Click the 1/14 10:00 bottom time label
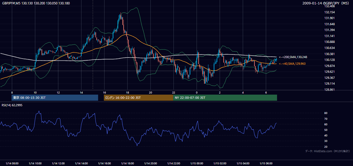This screenshot has height=166, width=353. point(35,163)
